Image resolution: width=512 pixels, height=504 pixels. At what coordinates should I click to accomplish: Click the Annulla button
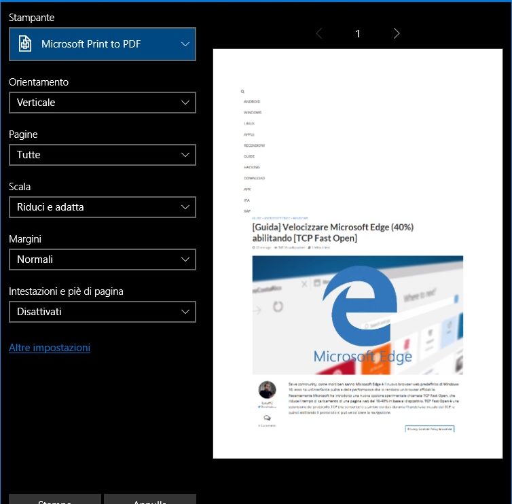pyautogui.click(x=150, y=499)
